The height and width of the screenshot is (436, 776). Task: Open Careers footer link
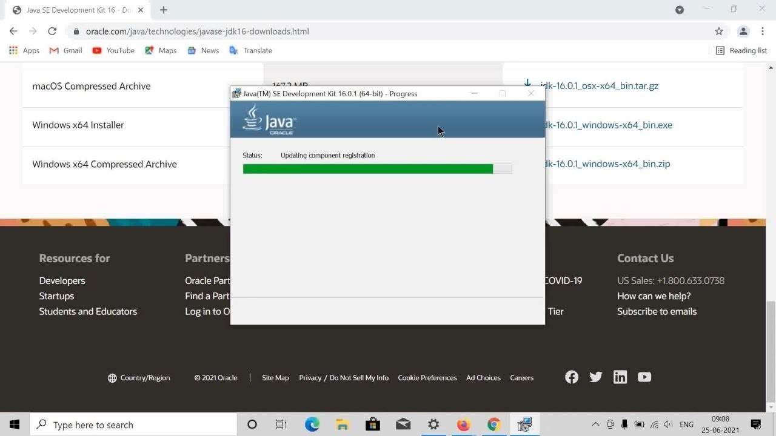(x=521, y=378)
